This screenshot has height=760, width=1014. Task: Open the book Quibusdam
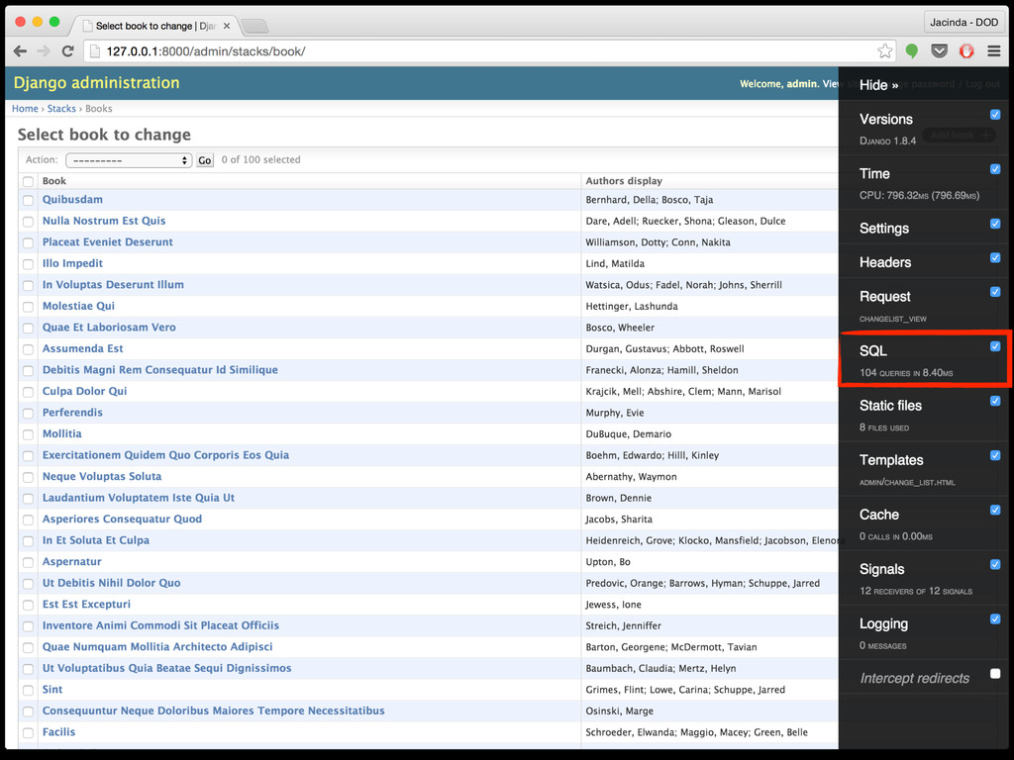click(x=72, y=200)
